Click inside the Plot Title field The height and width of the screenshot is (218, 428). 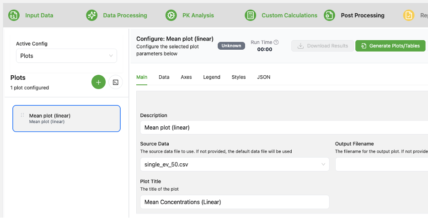point(234,202)
